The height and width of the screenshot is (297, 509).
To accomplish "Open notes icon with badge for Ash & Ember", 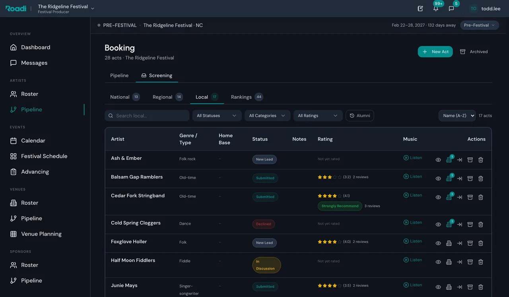I will tap(449, 160).
